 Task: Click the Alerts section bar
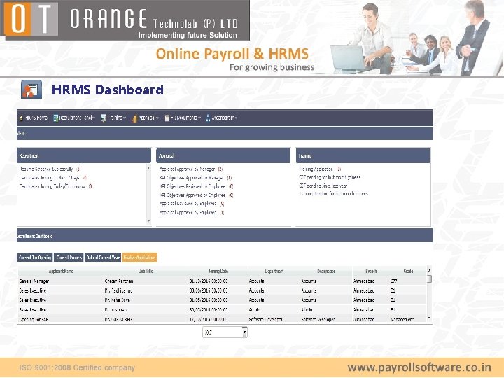pos(225,134)
